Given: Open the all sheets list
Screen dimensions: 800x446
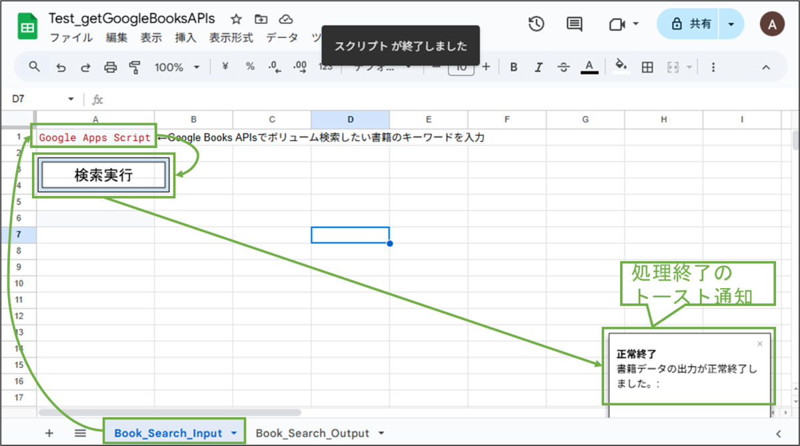Looking at the screenshot, I should (81, 433).
